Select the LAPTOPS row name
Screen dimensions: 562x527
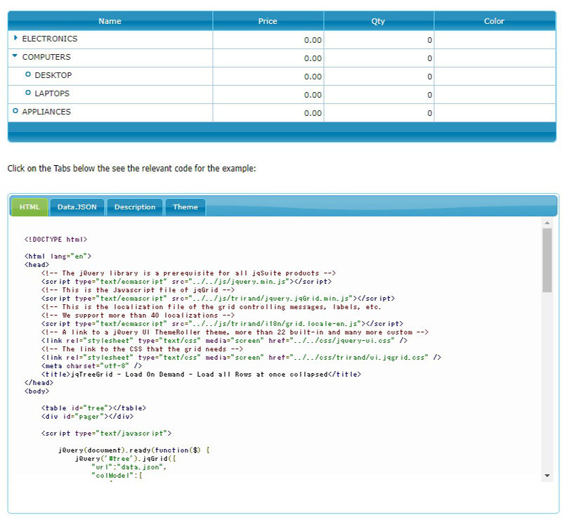pos(52,93)
